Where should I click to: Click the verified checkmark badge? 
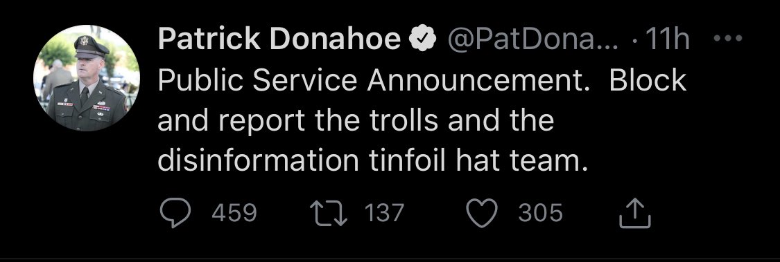pyautogui.click(x=423, y=39)
